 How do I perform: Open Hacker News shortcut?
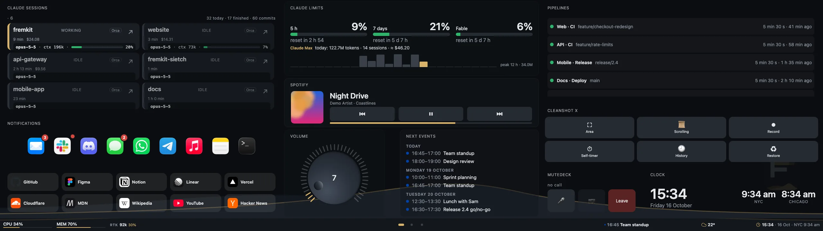click(250, 203)
